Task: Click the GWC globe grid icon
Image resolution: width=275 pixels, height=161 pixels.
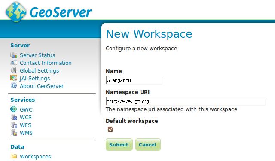Action: click(14, 109)
